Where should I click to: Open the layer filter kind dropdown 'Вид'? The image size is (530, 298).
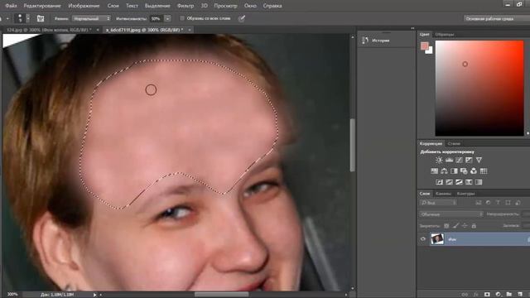pyautogui.click(x=438, y=203)
